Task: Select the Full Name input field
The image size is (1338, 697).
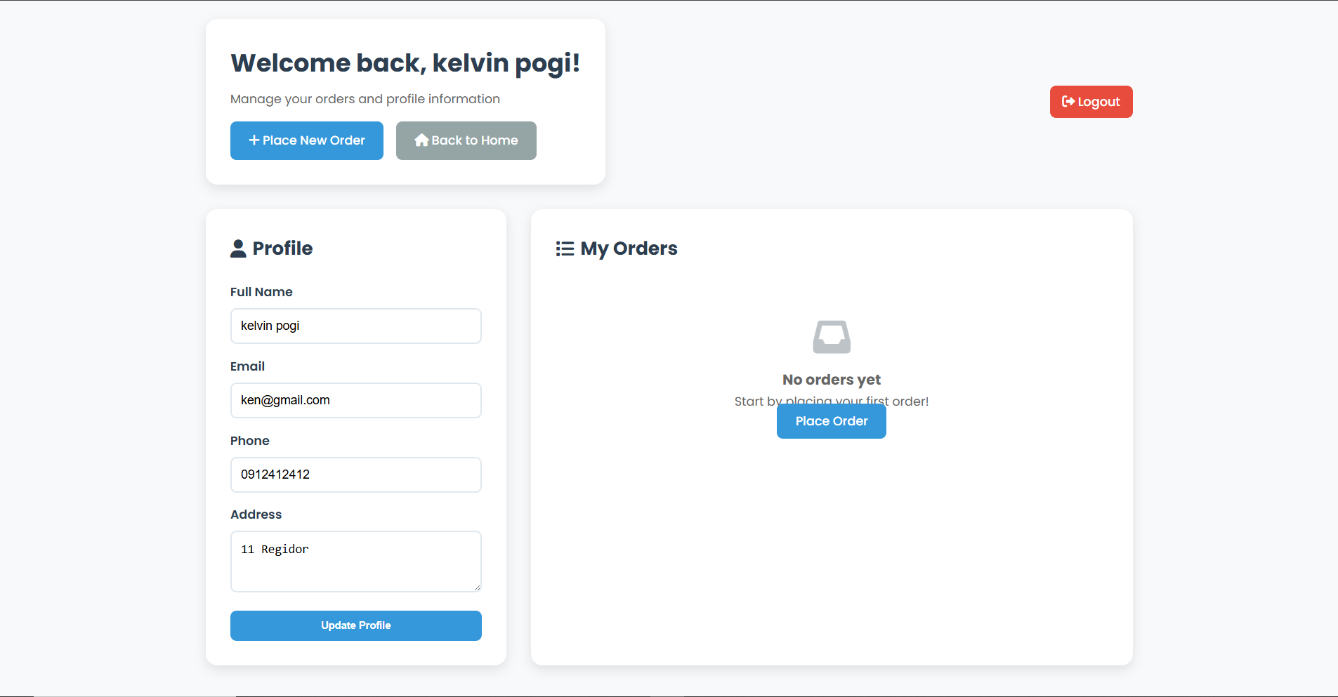Action: tap(355, 326)
